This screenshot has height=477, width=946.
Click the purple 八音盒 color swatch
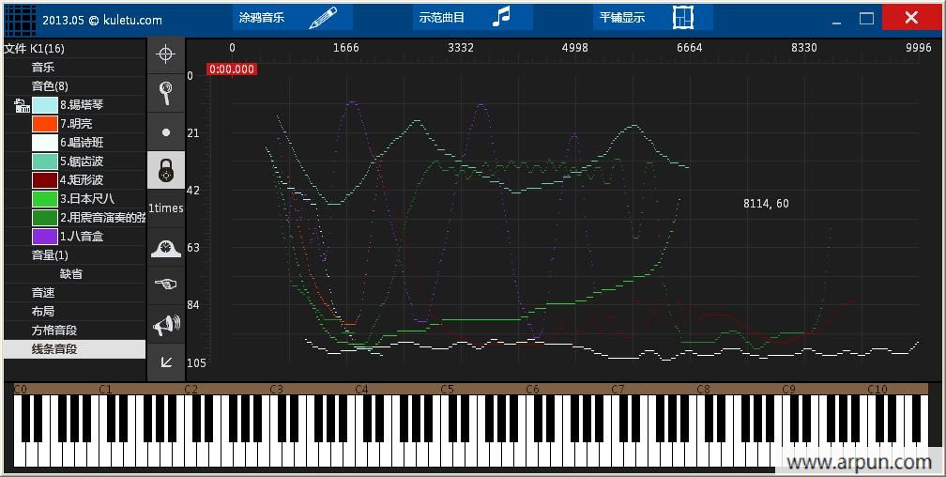(x=45, y=237)
